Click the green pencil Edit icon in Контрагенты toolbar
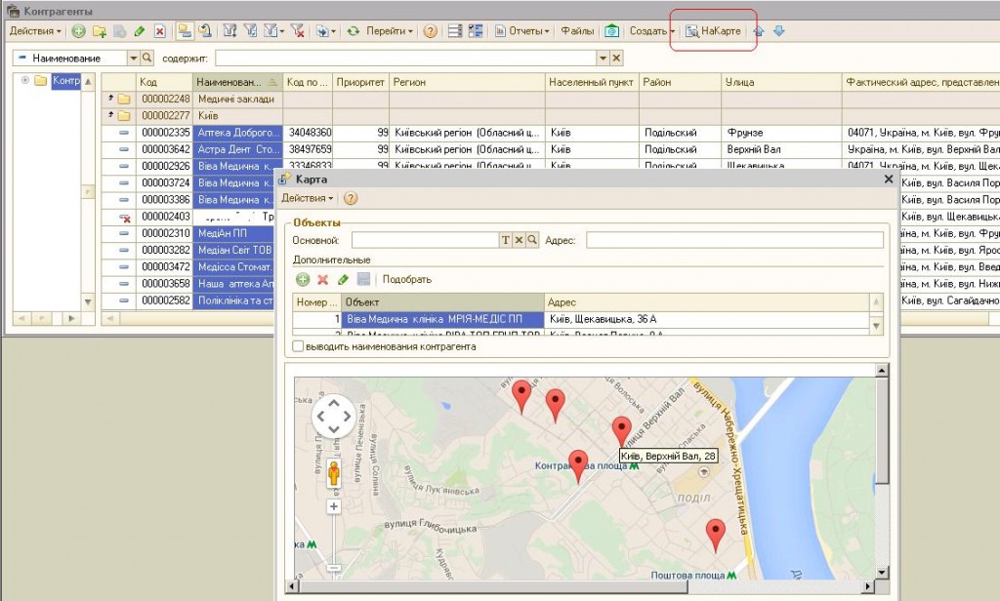1000x601 pixels. click(x=140, y=30)
